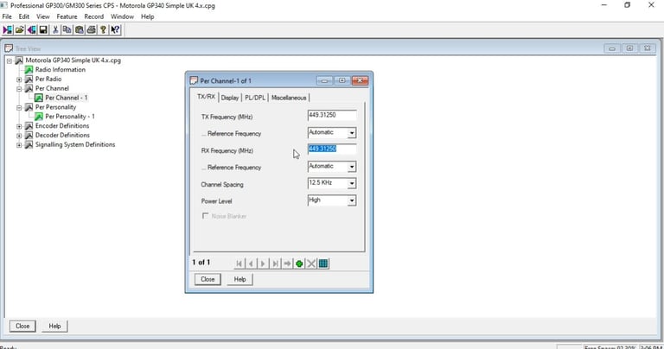The height and width of the screenshot is (349, 664).
Task: Select Signalling System Definitions tree label
Action: coord(75,144)
